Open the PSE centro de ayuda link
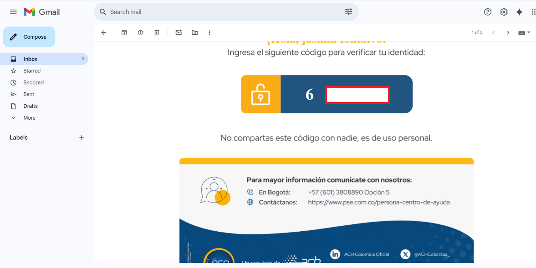Screen dimensions: 536x268 point(379,202)
